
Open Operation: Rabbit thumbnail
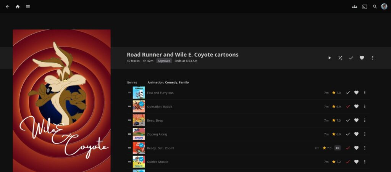139,106
